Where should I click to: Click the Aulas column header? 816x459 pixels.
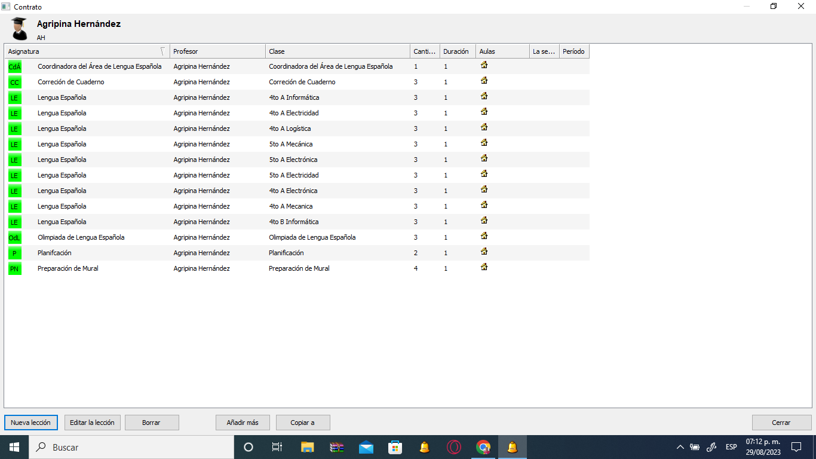(x=502, y=51)
